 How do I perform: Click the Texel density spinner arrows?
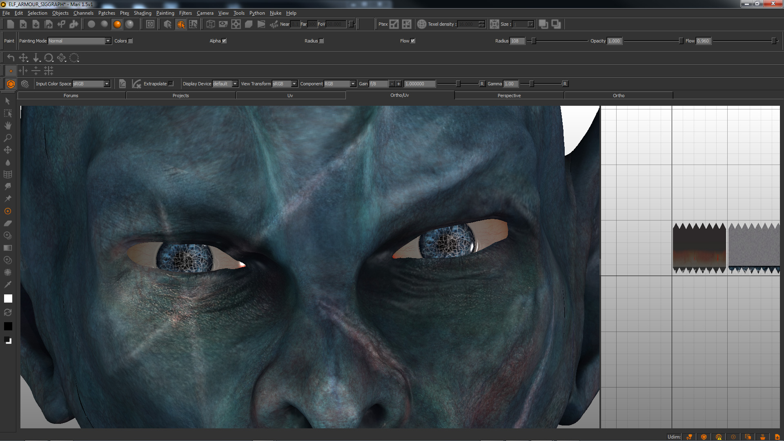click(x=482, y=24)
